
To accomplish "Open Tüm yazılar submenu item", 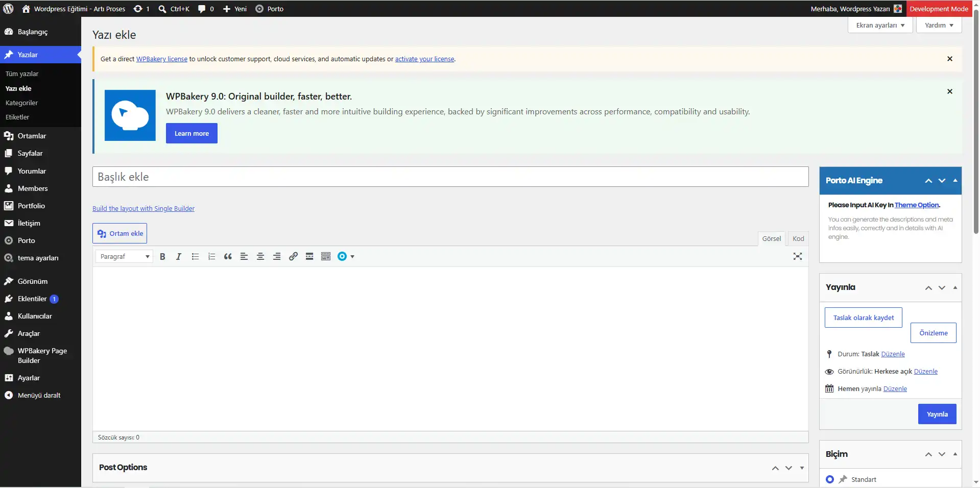I will point(22,74).
